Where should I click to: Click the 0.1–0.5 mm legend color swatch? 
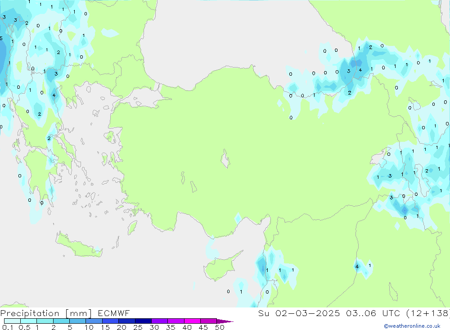[x=12, y=321]
